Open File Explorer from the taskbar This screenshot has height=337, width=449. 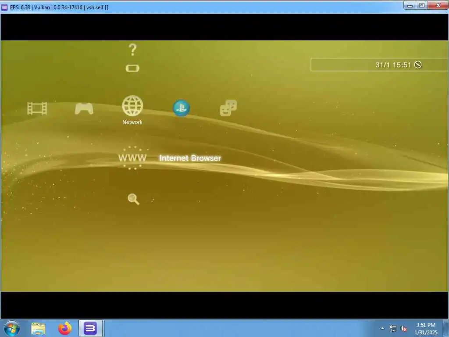click(x=38, y=329)
